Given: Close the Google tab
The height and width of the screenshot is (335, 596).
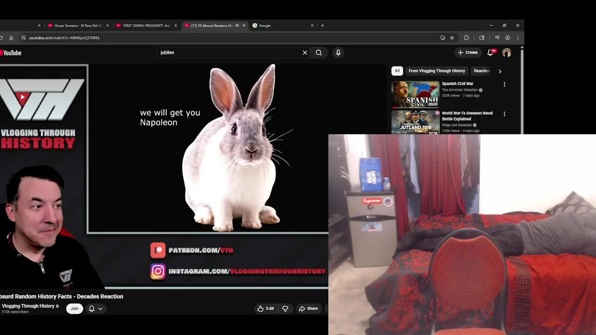Looking at the screenshot, I should pos(312,26).
